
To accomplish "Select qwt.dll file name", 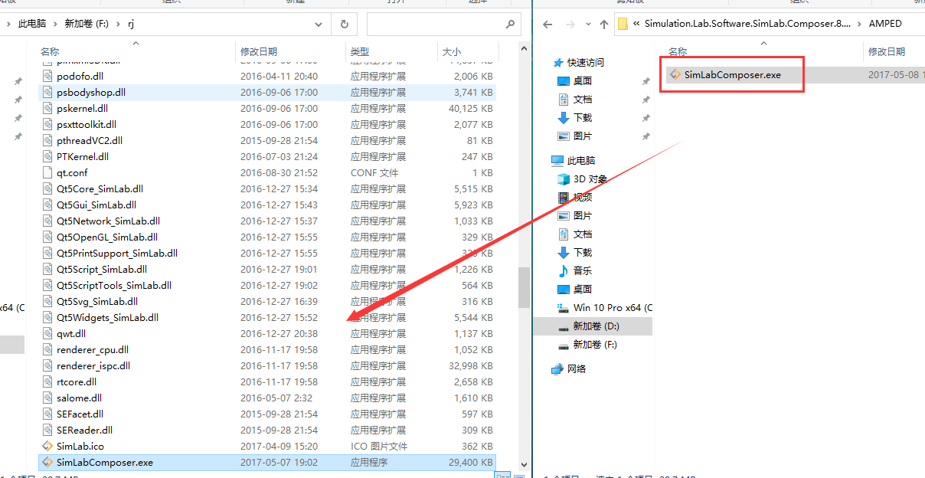I will coord(71,333).
